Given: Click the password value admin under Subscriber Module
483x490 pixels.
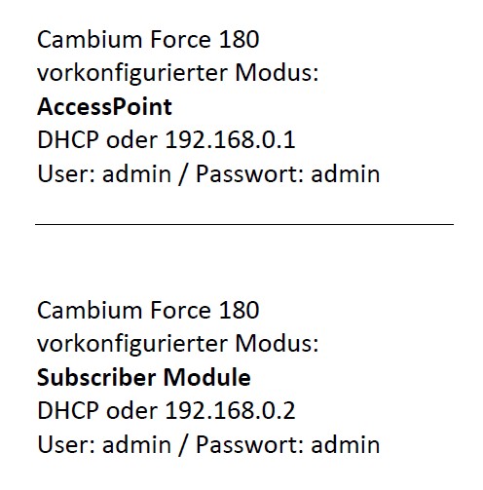Looking at the screenshot, I should point(346,445).
